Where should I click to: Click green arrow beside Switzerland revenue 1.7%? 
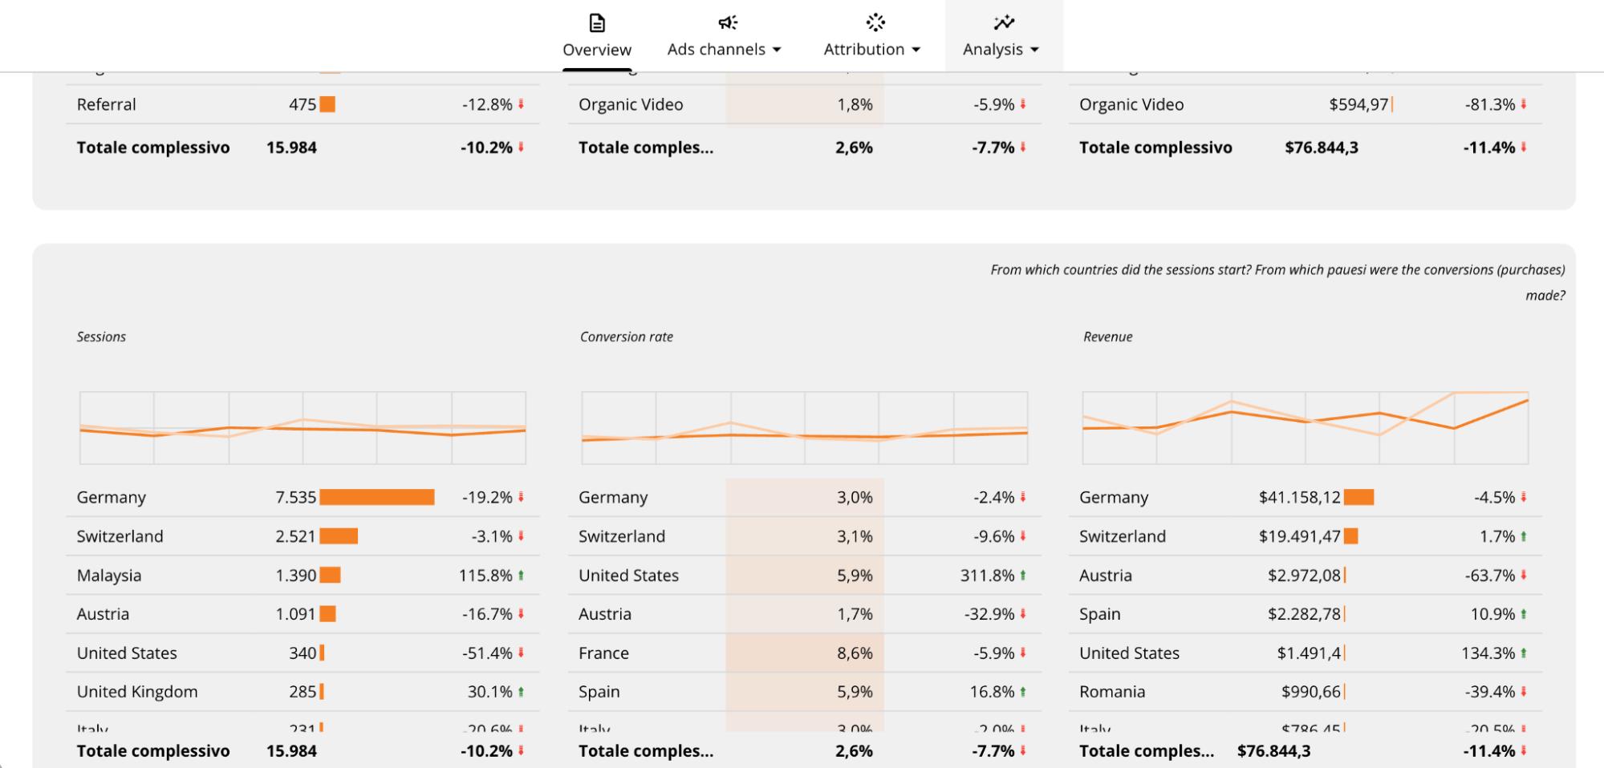click(x=1523, y=536)
